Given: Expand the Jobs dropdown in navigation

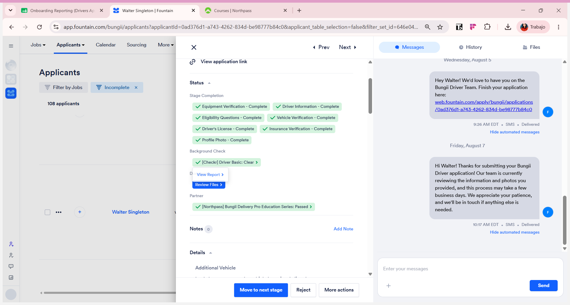Looking at the screenshot, I should click(x=38, y=45).
